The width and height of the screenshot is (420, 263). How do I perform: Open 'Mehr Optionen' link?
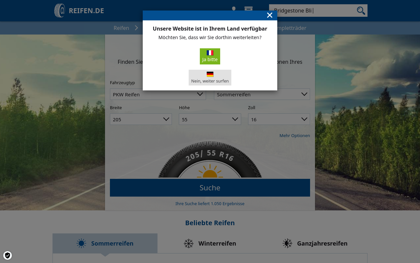point(295,135)
